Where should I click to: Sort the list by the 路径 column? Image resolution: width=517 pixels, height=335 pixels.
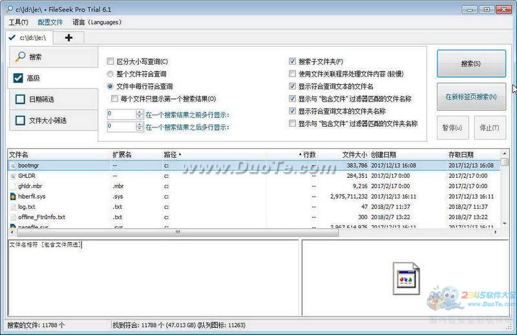pos(170,155)
